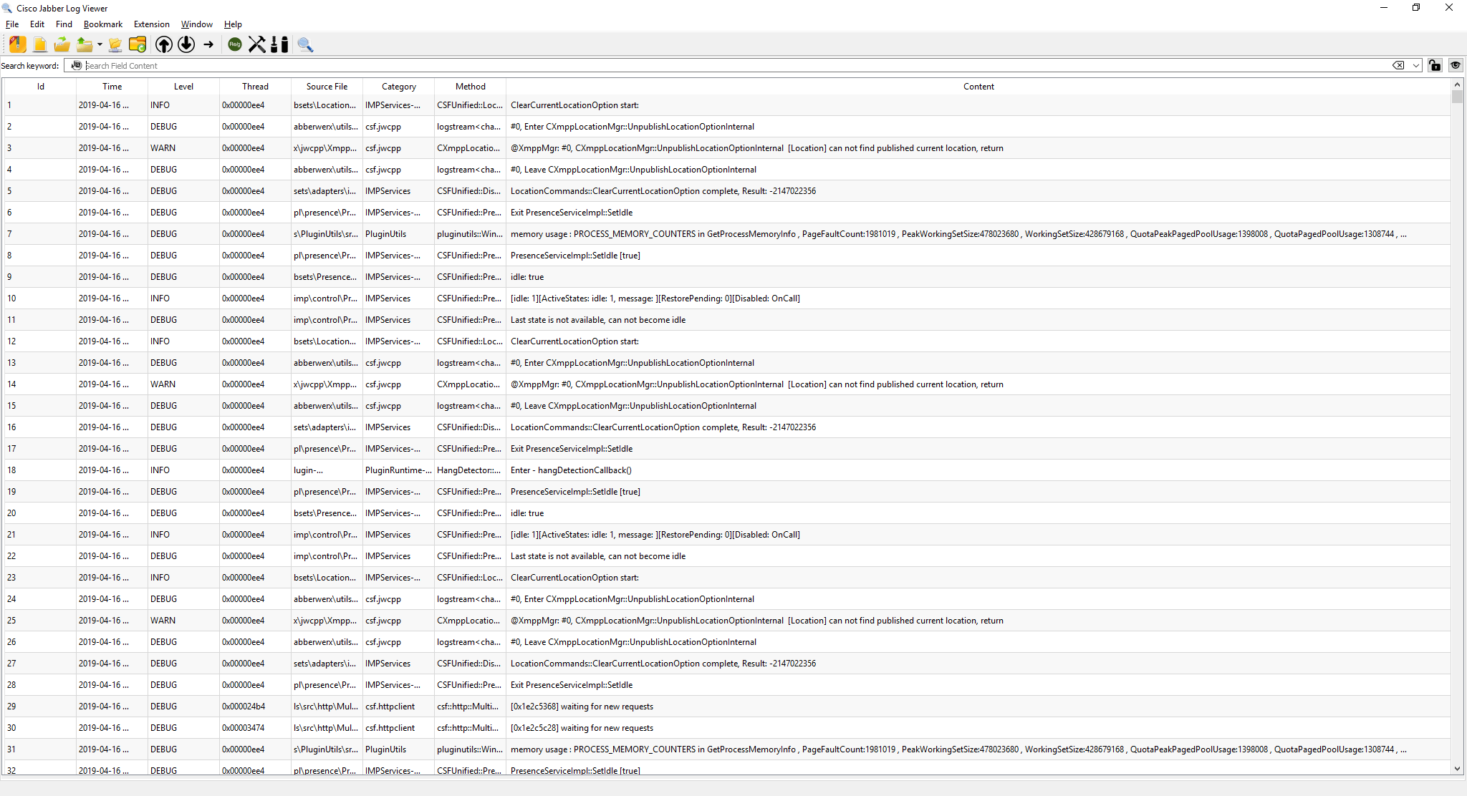1467x796 pixels.
Task: Toggle the two-bottles toolbar icon
Action: pyautogui.click(x=280, y=44)
